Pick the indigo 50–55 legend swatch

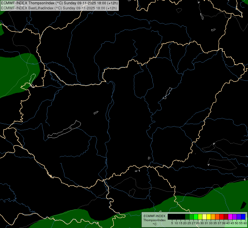click(x=239, y=217)
